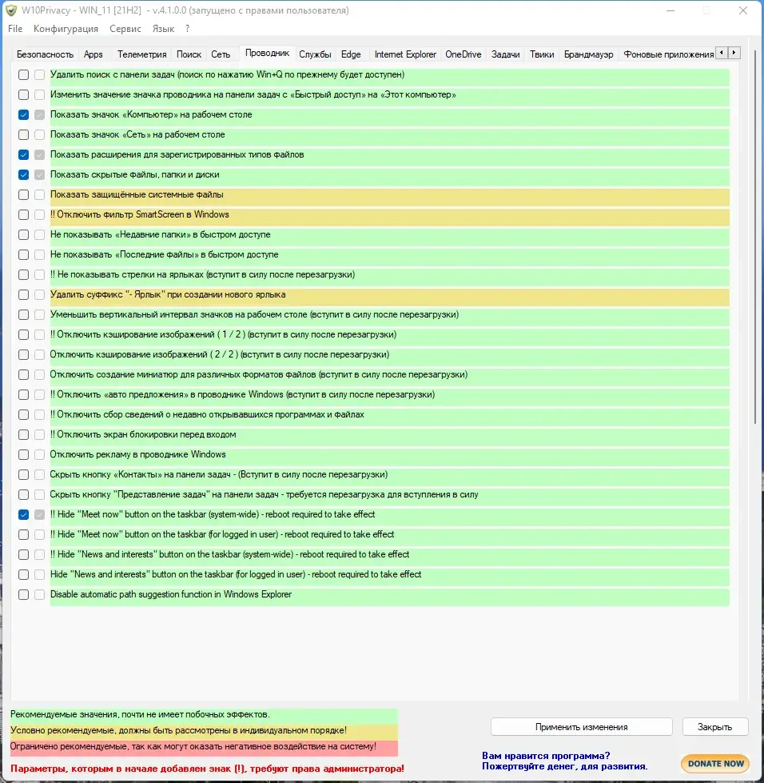Check 'Уменьшить вертикальный интервал значков' checkbox
764x783 pixels.
(23, 314)
